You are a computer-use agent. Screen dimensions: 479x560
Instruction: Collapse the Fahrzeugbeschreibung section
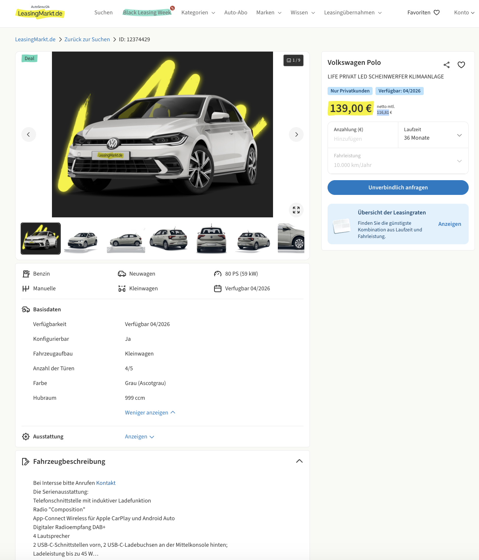(x=299, y=461)
